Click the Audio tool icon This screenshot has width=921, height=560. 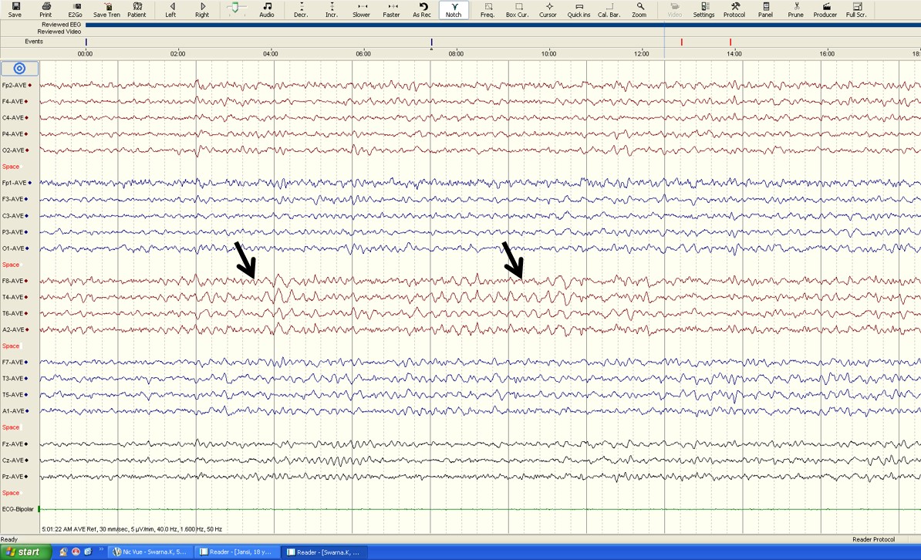click(x=267, y=9)
